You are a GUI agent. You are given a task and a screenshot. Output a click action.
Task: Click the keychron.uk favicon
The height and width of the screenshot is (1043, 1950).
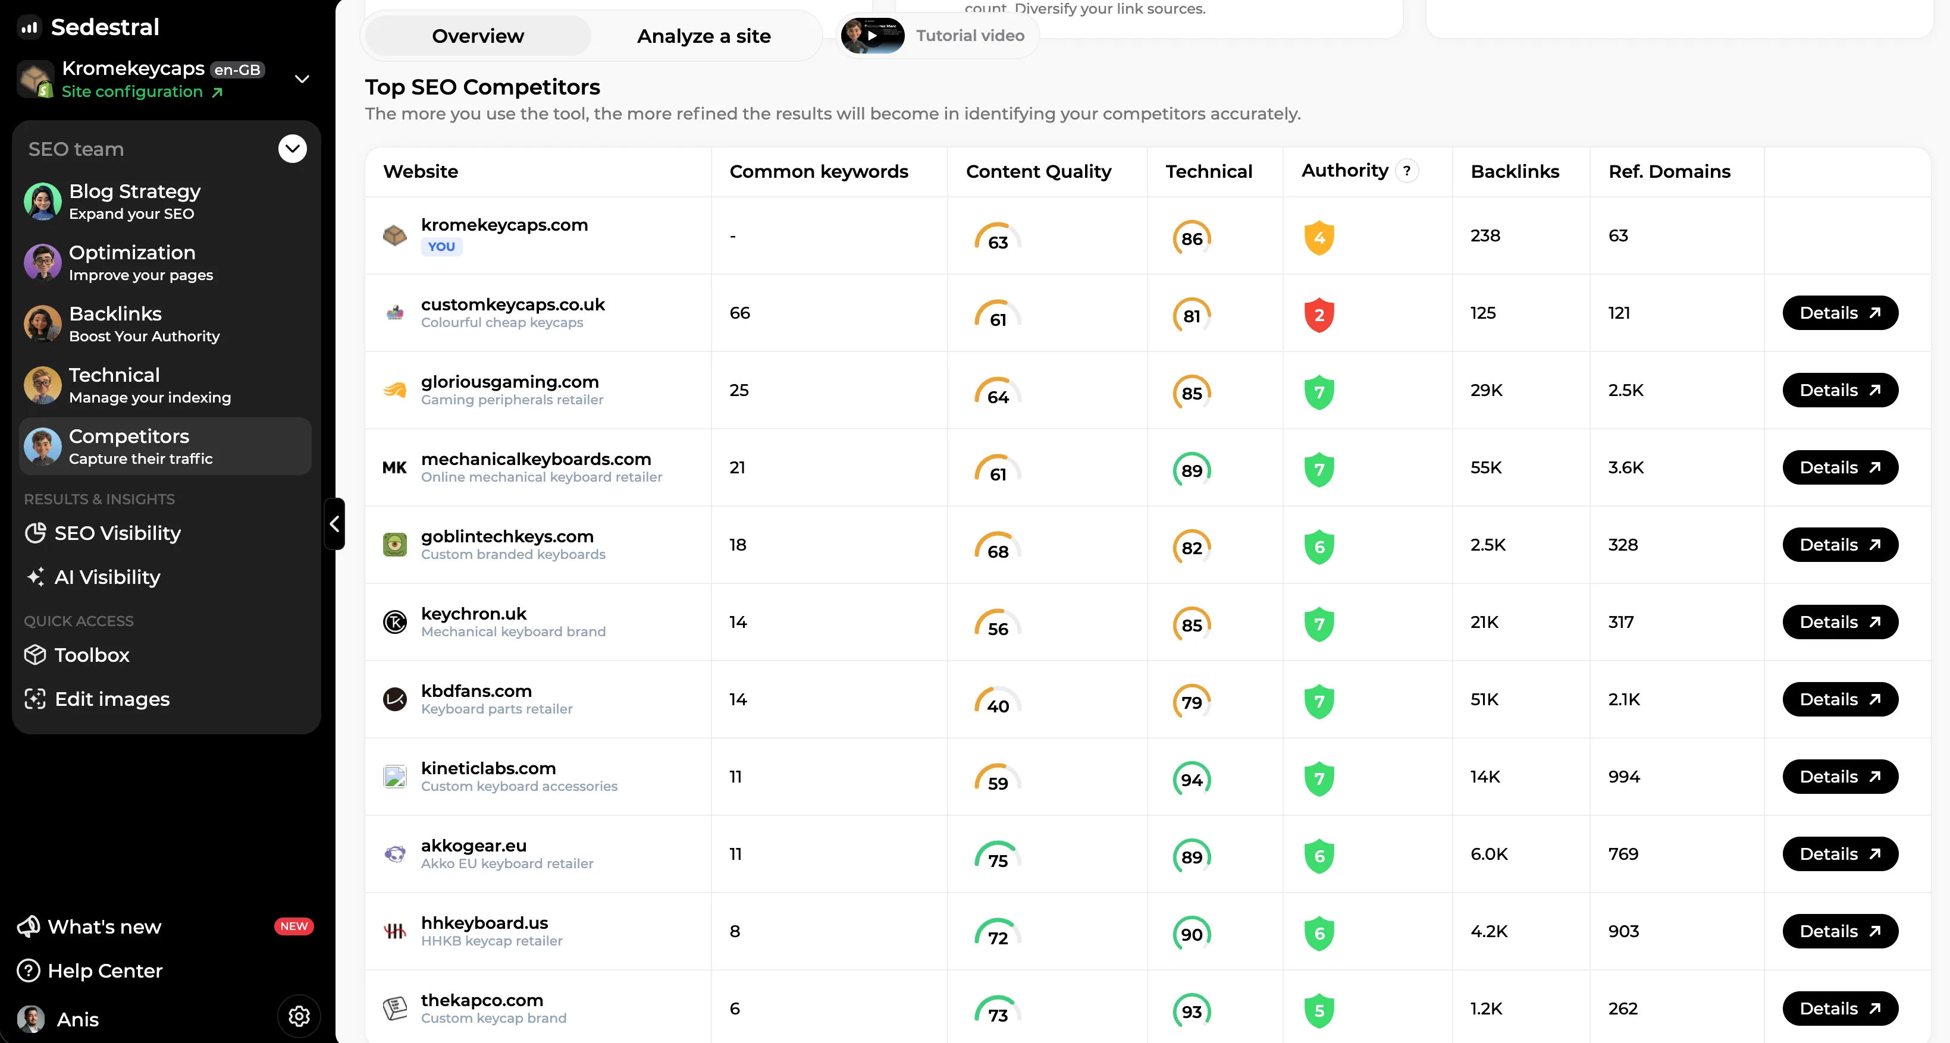[395, 622]
